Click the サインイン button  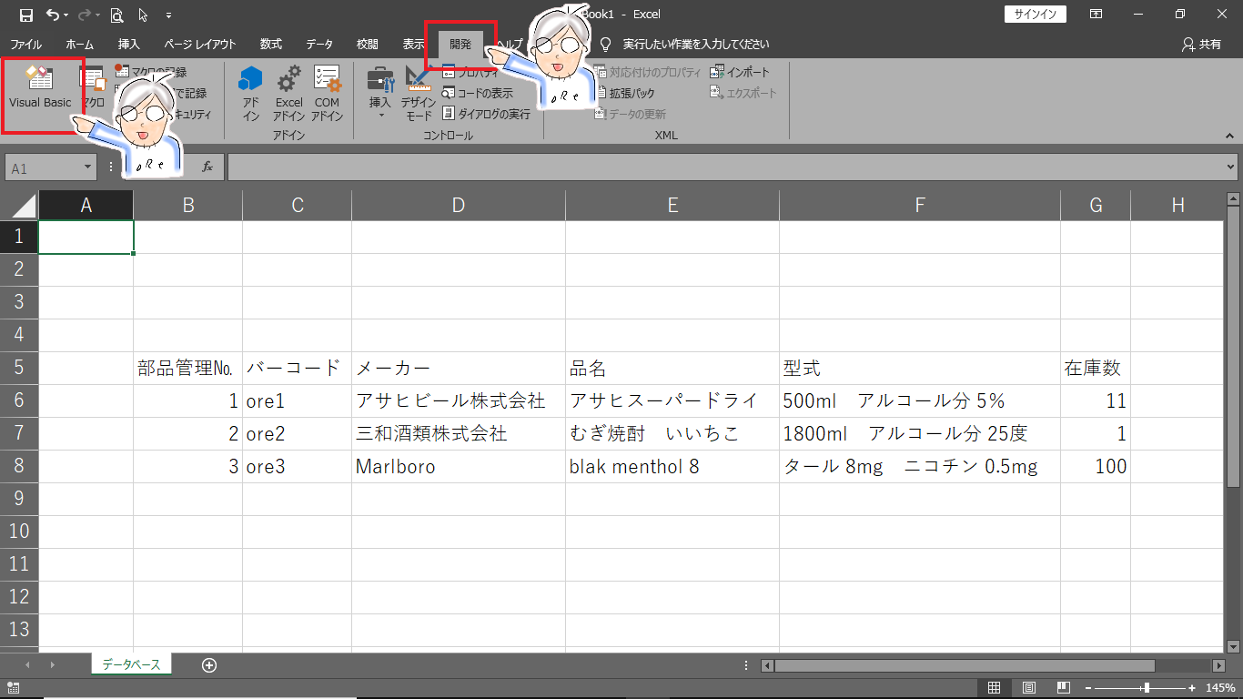(x=1036, y=15)
